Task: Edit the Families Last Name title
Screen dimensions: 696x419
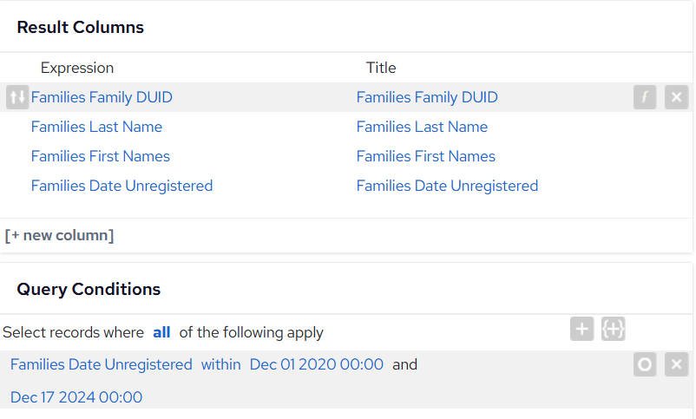Action: click(x=422, y=127)
